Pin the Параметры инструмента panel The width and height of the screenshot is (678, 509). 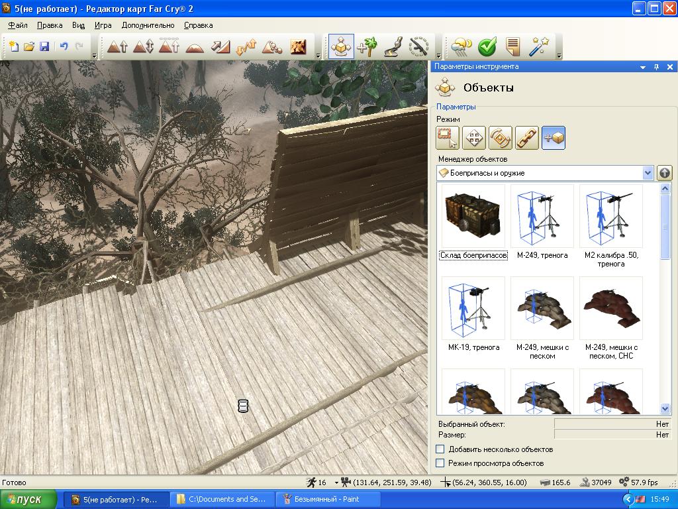(656, 67)
